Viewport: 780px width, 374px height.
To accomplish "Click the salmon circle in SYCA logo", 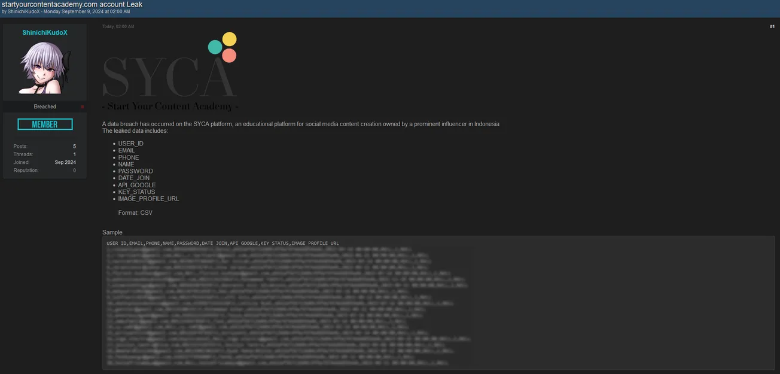I will [229, 56].
